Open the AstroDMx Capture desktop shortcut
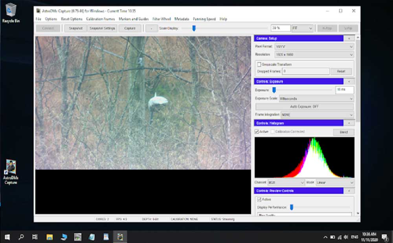393x243 pixels. (11, 168)
